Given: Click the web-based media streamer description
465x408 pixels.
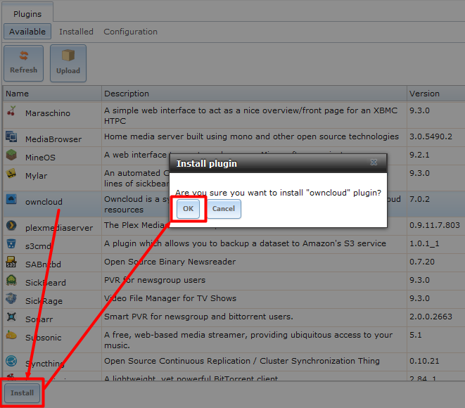Looking at the screenshot, I should [248, 340].
